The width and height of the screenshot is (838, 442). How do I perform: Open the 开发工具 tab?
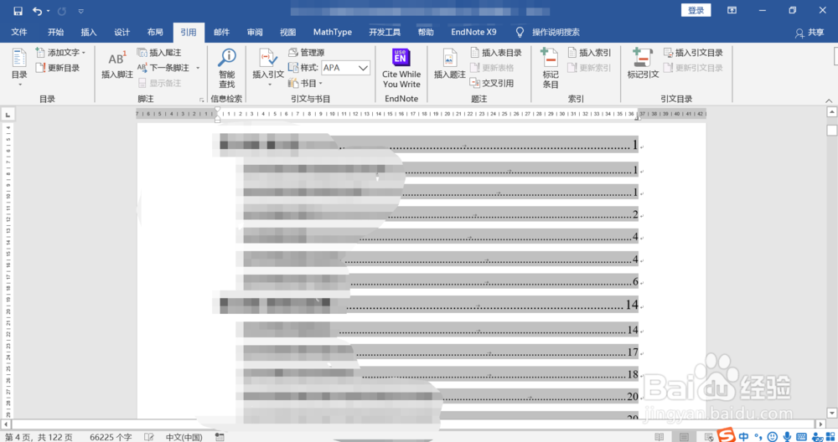click(385, 32)
